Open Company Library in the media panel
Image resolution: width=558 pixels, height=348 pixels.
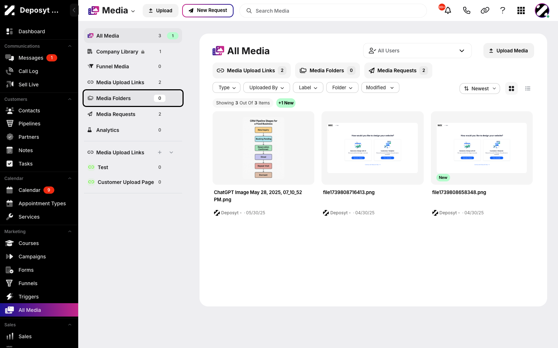pyautogui.click(x=133, y=52)
